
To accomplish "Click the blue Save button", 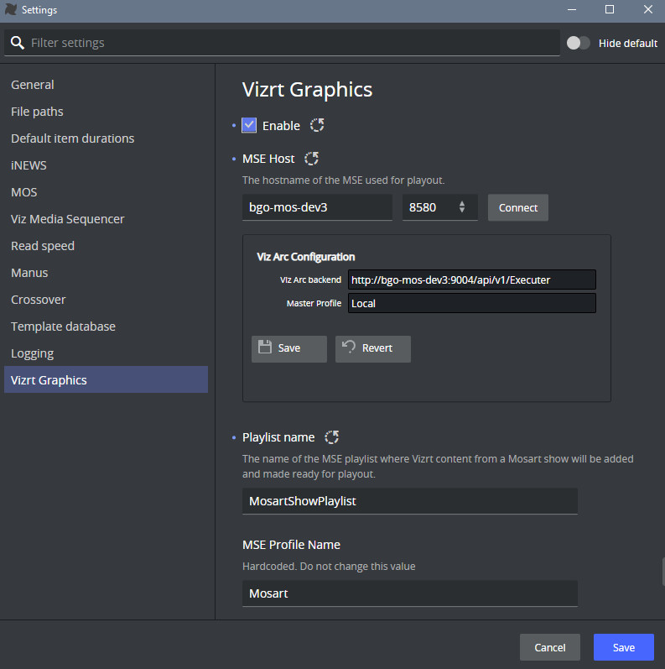I will 623,647.
